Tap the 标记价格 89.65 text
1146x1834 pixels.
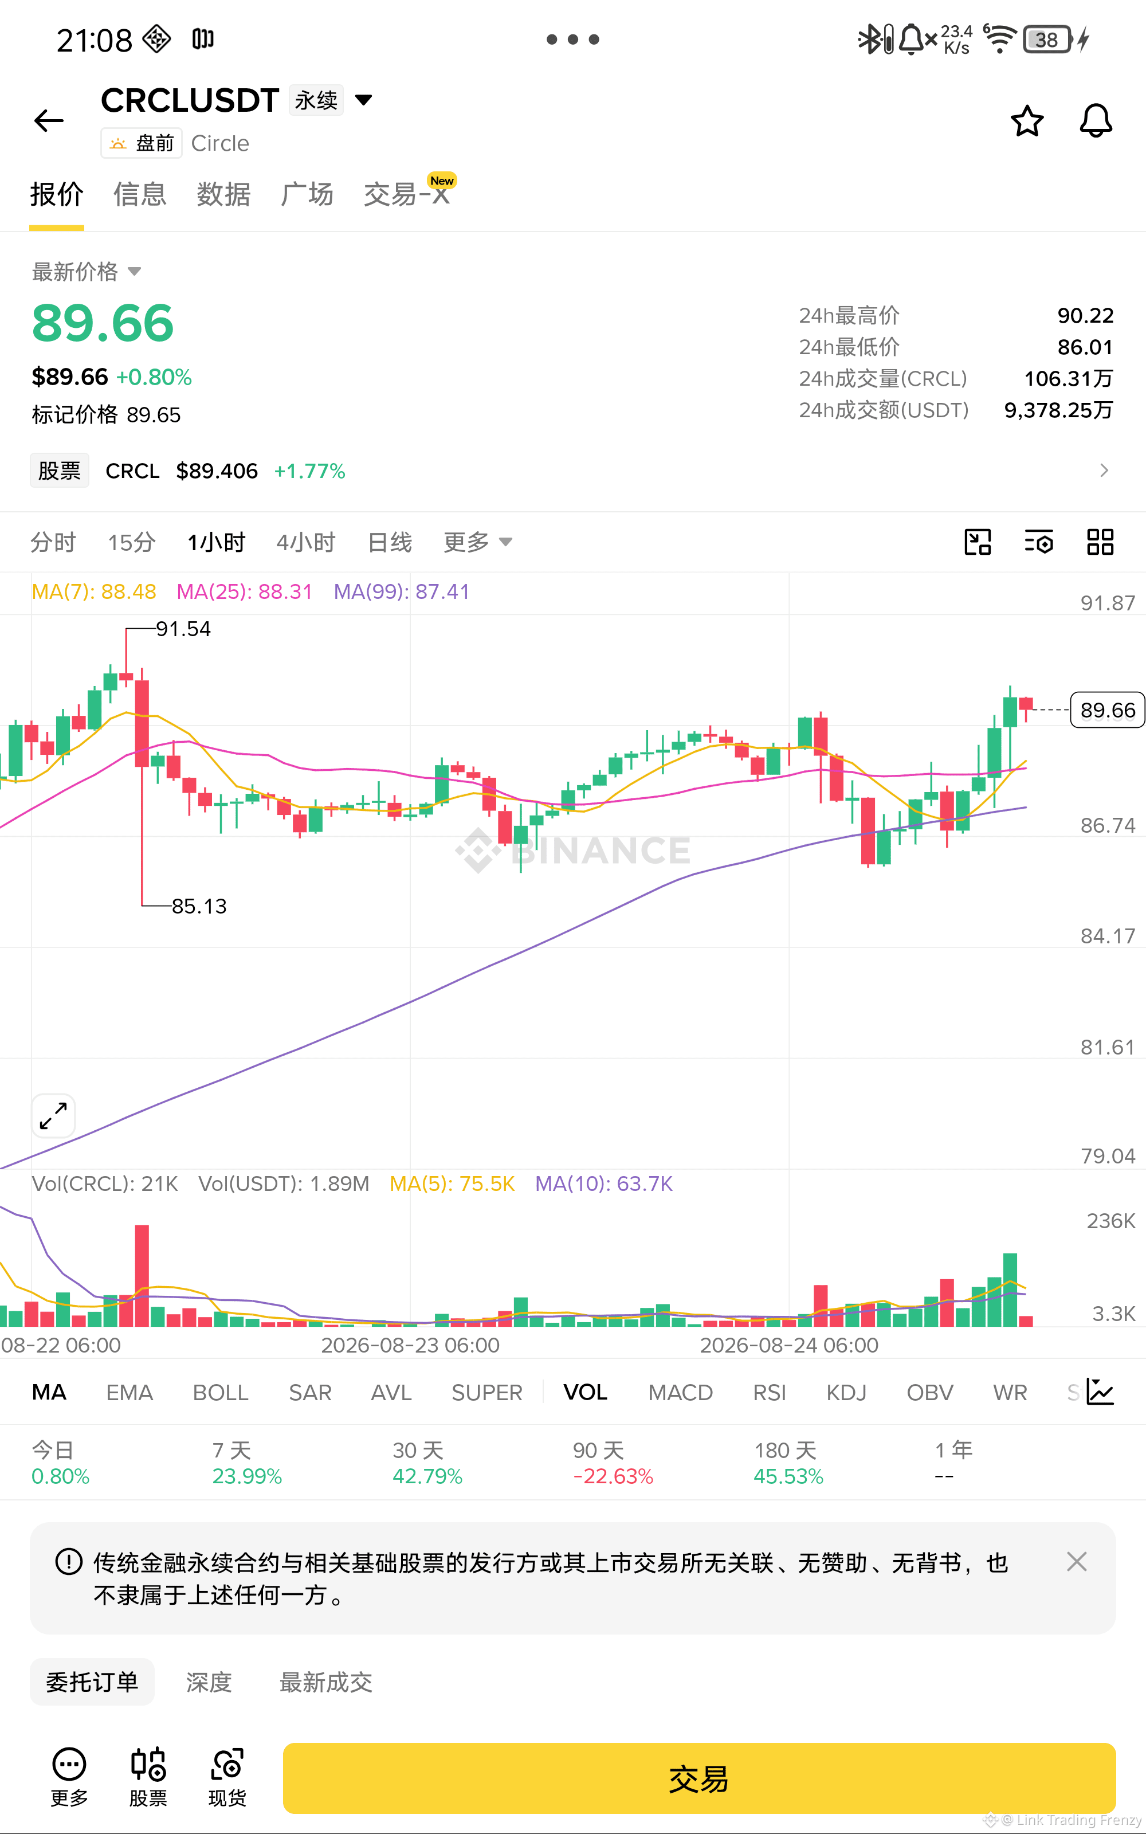click(106, 414)
